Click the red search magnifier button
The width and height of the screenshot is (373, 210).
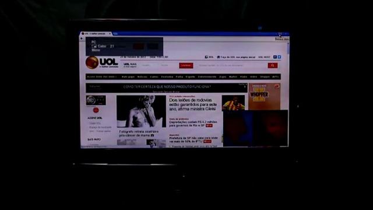[x=272, y=65]
